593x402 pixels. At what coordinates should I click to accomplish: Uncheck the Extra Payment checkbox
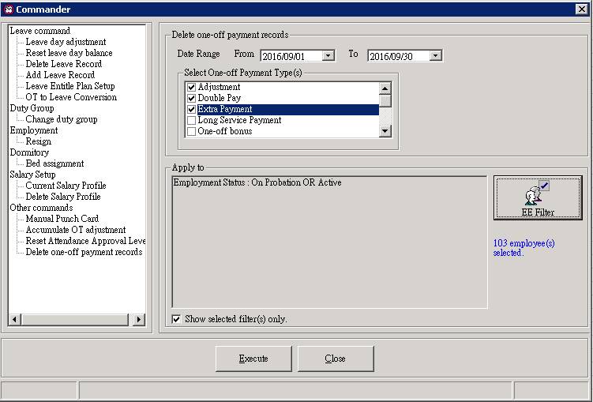tap(191, 109)
